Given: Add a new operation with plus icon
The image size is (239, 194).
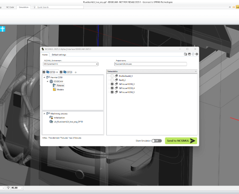Looking at the screenshot, I should pos(76,72).
